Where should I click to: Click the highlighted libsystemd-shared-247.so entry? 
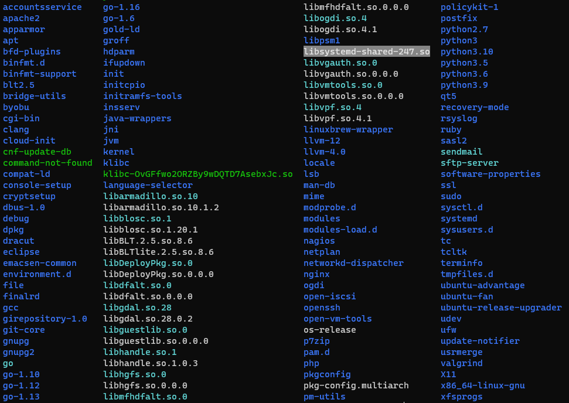click(366, 52)
